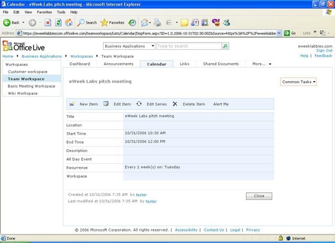The height and width of the screenshot is (243, 335).
Task: Go to the browser Home icon
Action: click(x=69, y=23)
